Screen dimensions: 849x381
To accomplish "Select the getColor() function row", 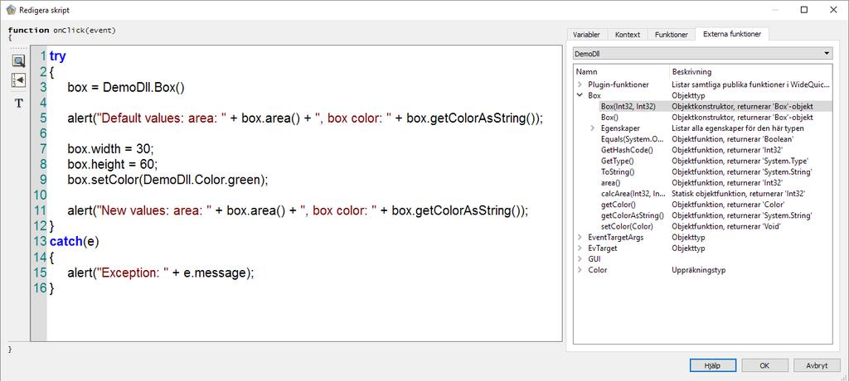I will (x=702, y=205).
